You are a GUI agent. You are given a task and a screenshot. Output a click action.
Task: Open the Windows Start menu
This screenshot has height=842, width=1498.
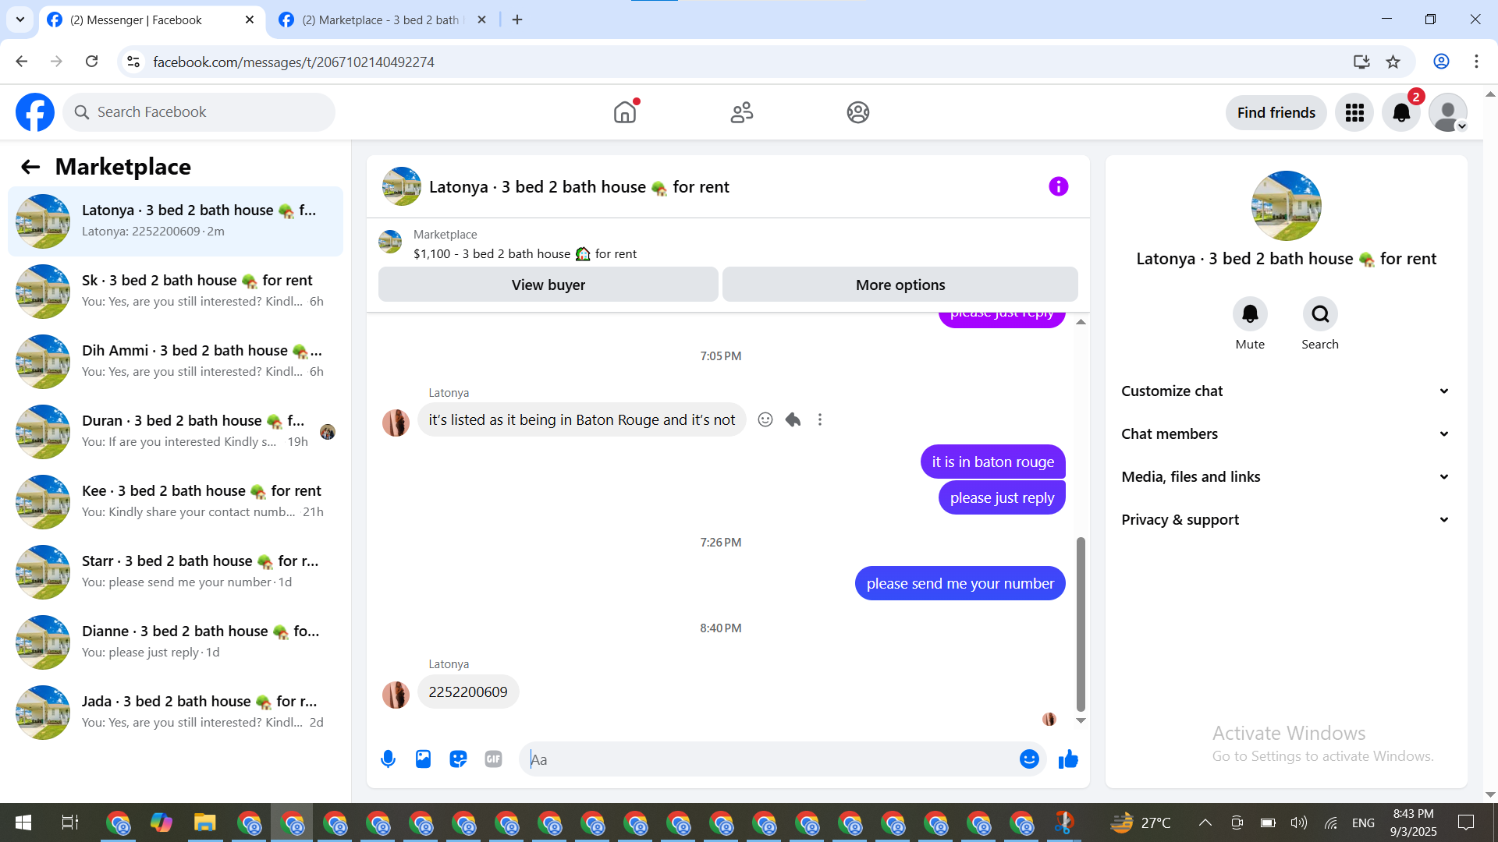pyautogui.click(x=23, y=823)
